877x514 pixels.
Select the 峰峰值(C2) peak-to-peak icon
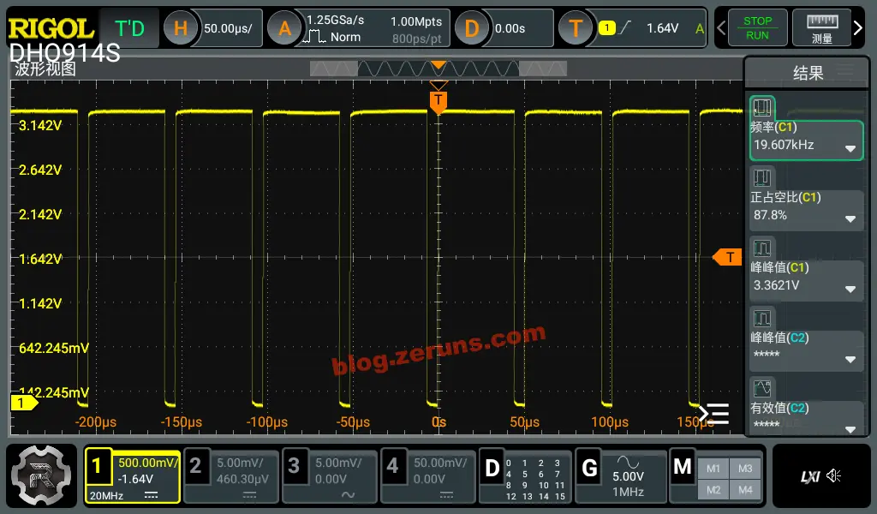click(761, 318)
